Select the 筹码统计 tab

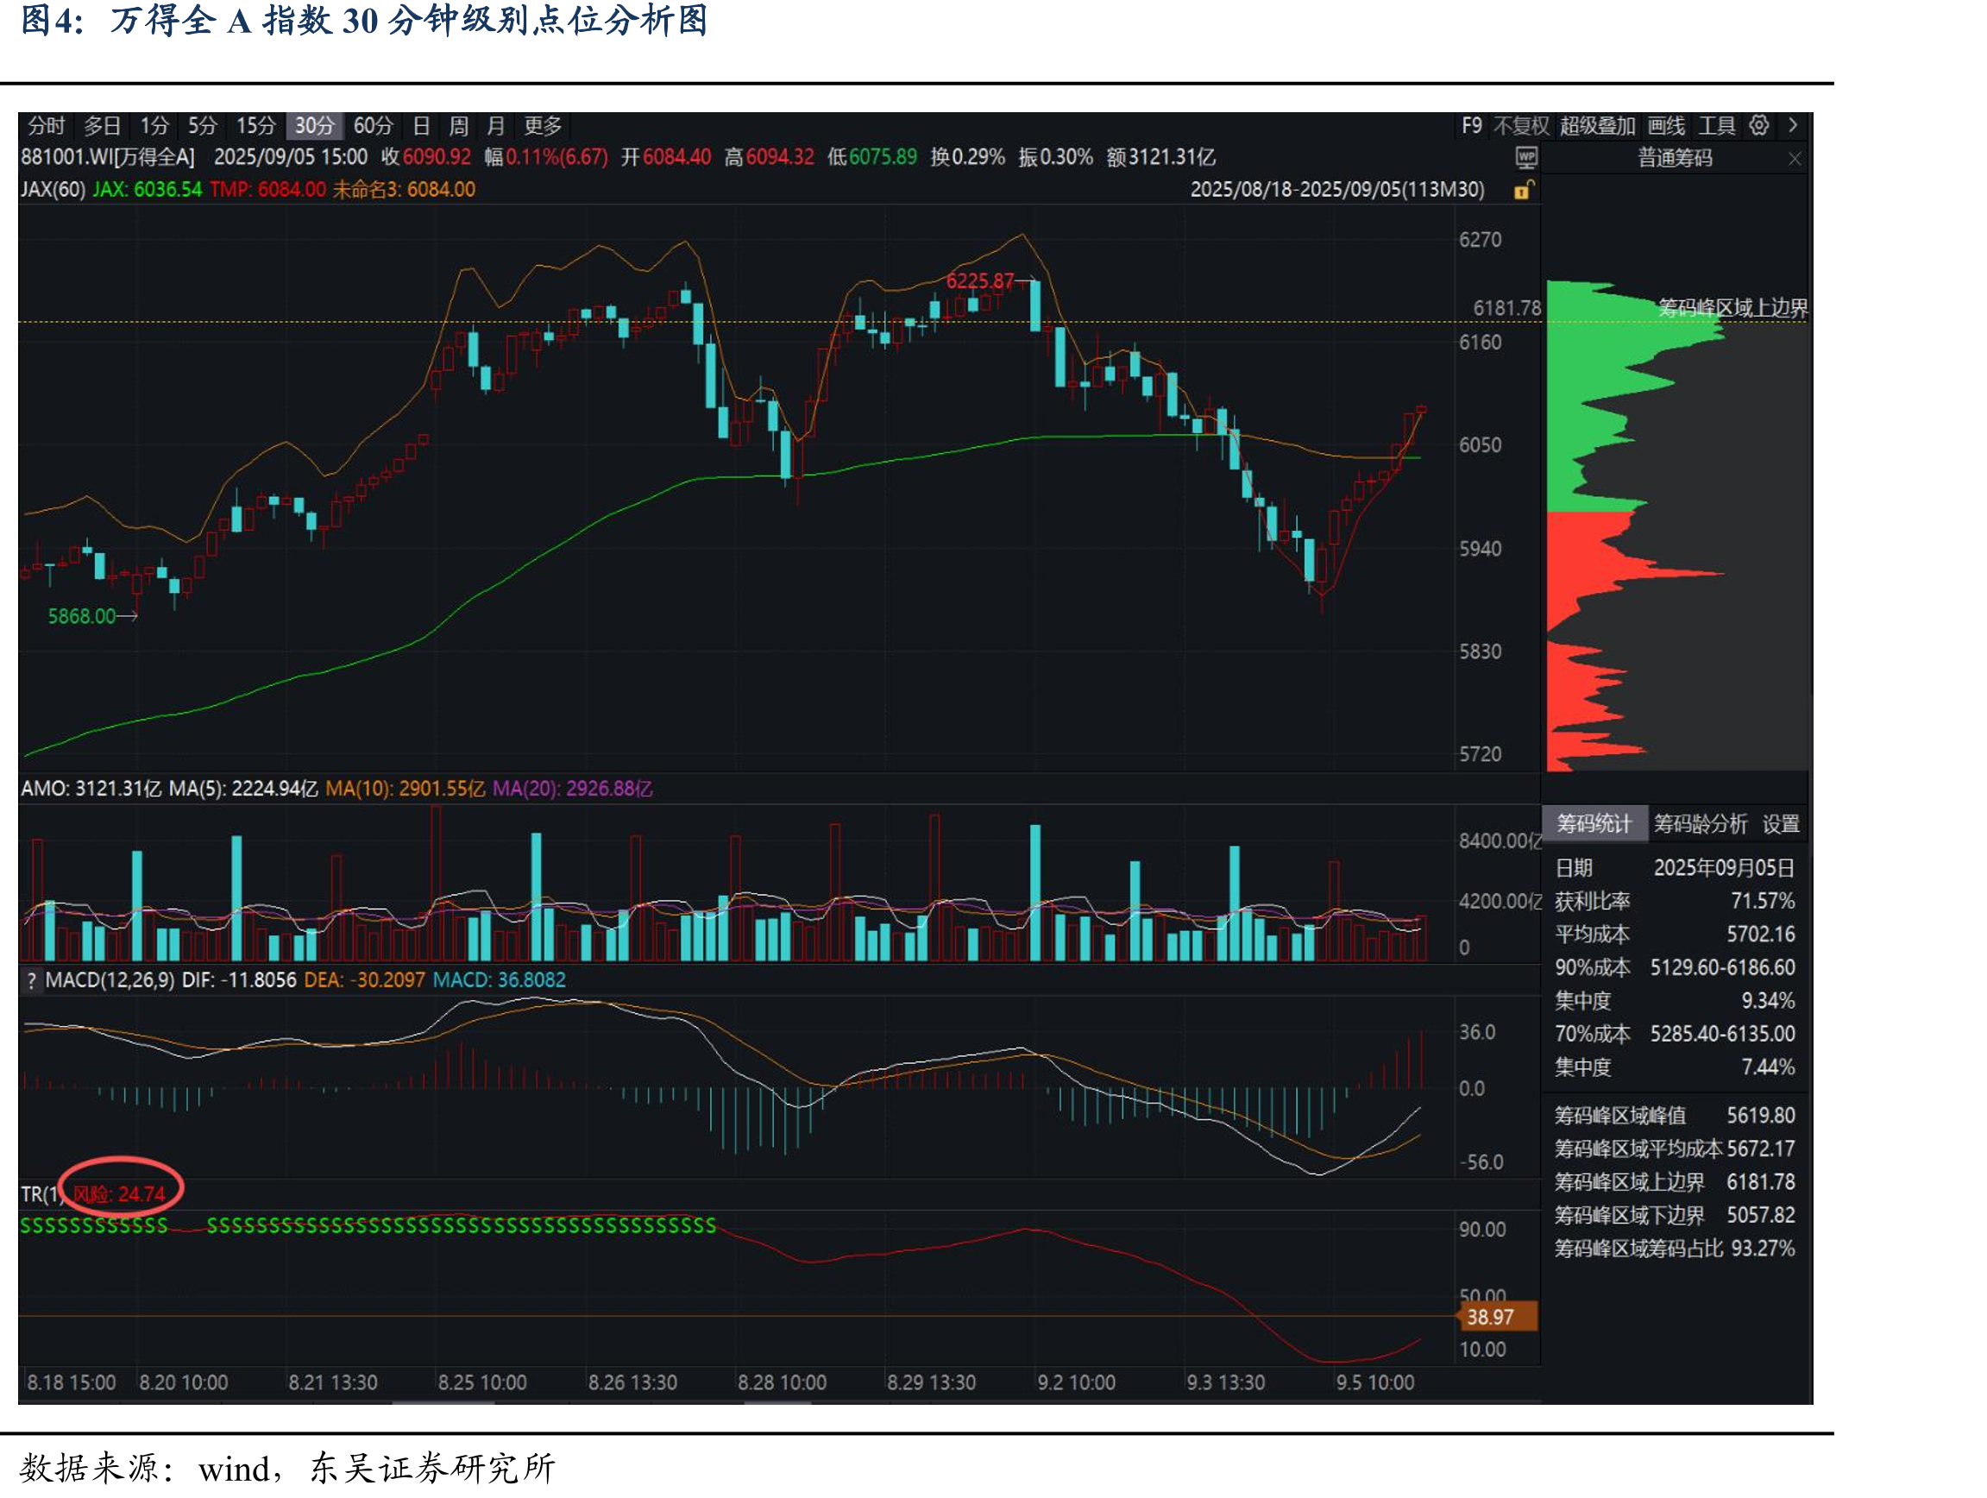coord(1594,823)
